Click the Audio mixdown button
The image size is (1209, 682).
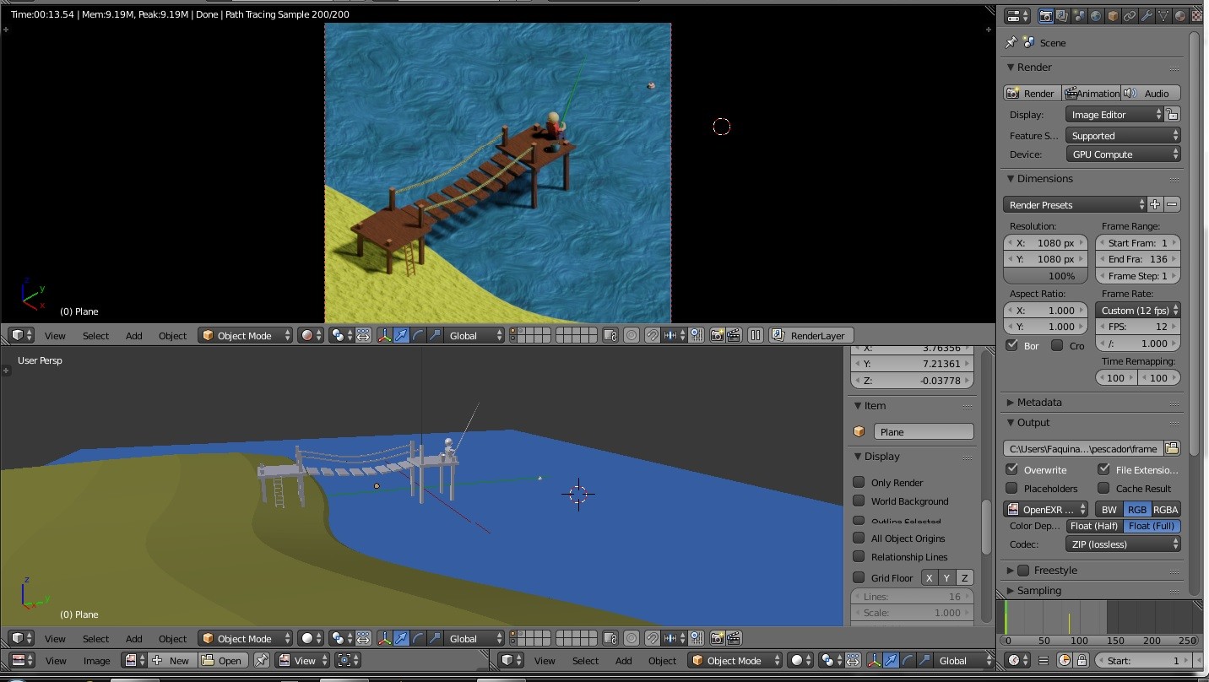click(1150, 93)
